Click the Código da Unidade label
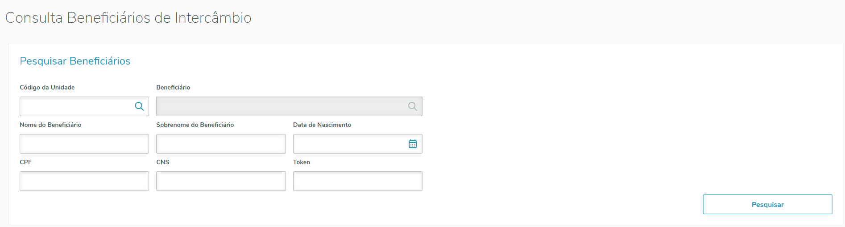Image resolution: width=845 pixels, height=227 pixels. pos(47,87)
